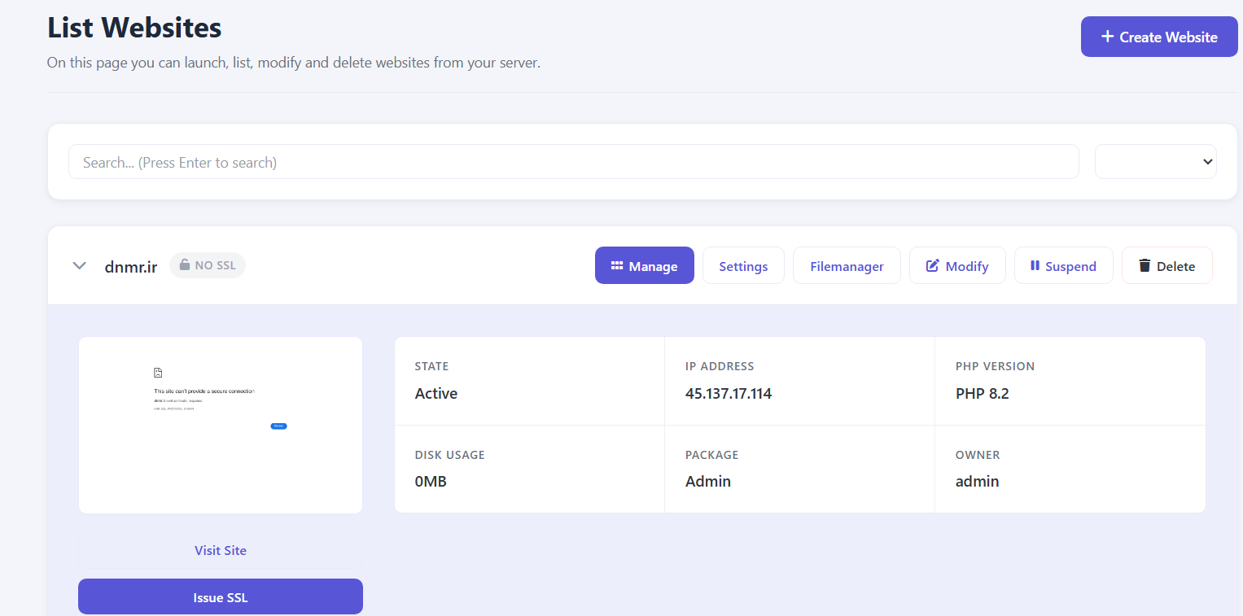Click the Visit Site button
The width and height of the screenshot is (1243, 616).
[221, 550]
